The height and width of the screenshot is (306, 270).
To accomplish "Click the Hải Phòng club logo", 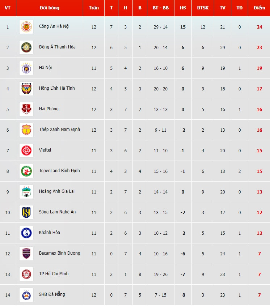I will pos(26,109).
